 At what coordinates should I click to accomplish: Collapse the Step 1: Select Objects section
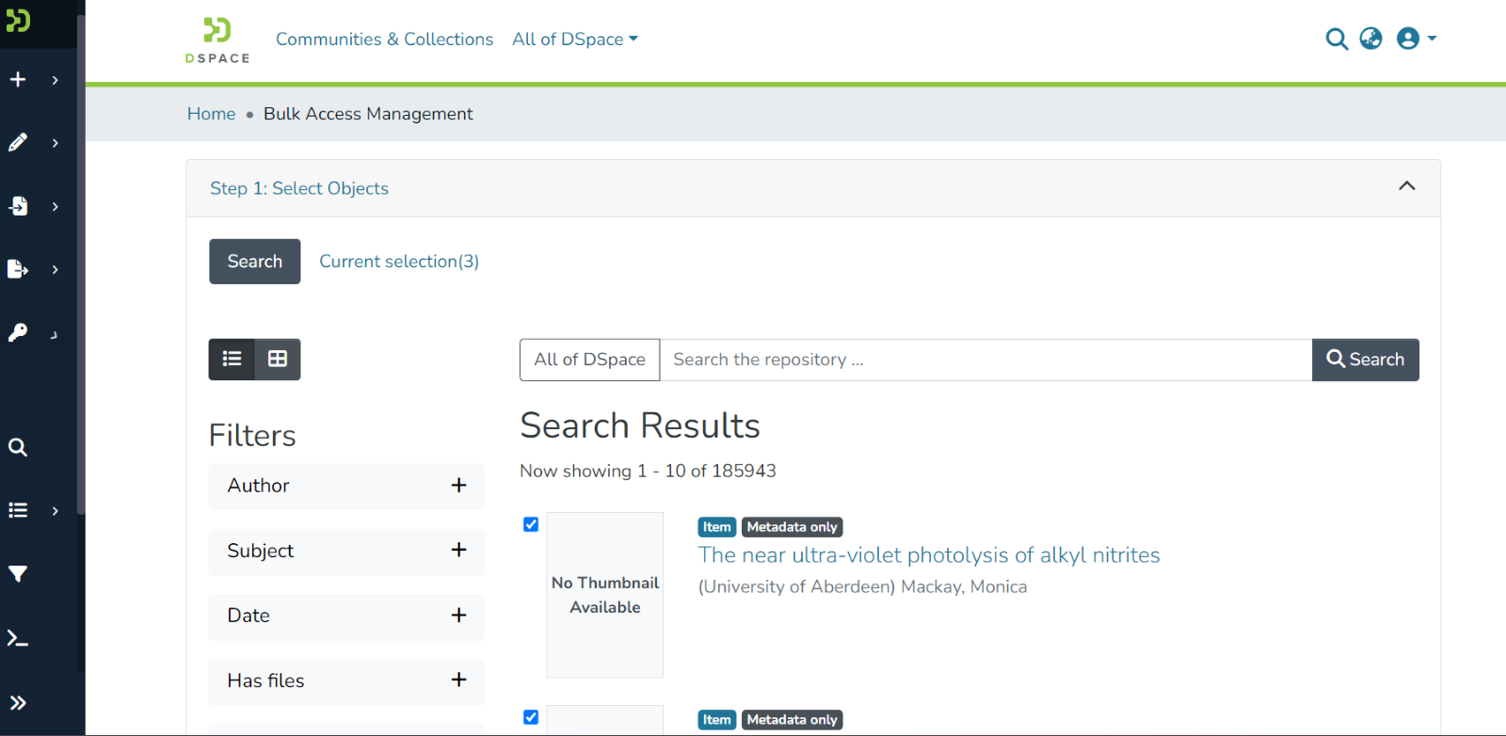point(1406,186)
